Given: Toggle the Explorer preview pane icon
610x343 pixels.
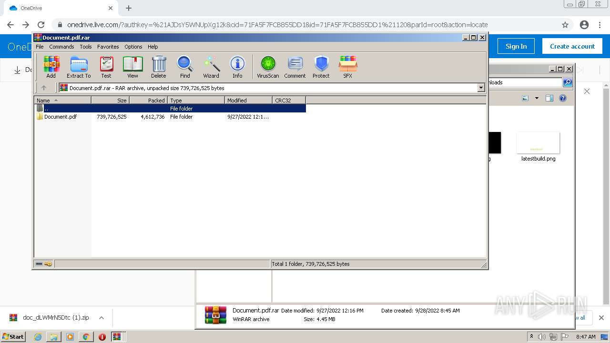Looking at the screenshot, I should click(x=549, y=98).
